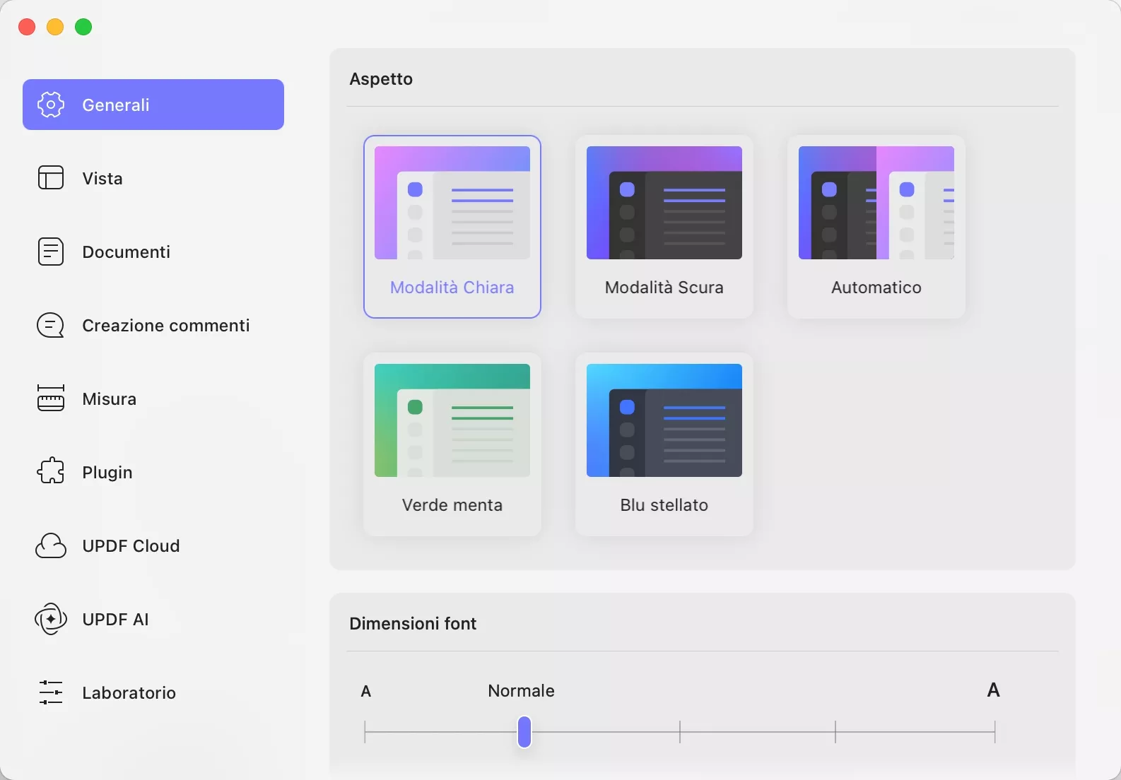Choose the Modalità Chiara theme thumbnail
1121x780 pixels.
point(452,203)
